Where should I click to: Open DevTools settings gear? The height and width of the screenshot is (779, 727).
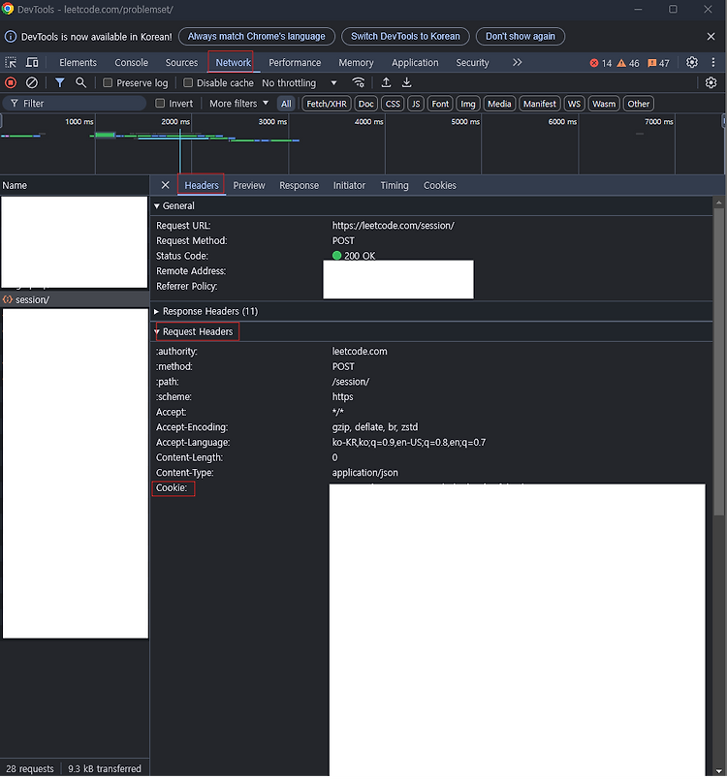coord(692,62)
